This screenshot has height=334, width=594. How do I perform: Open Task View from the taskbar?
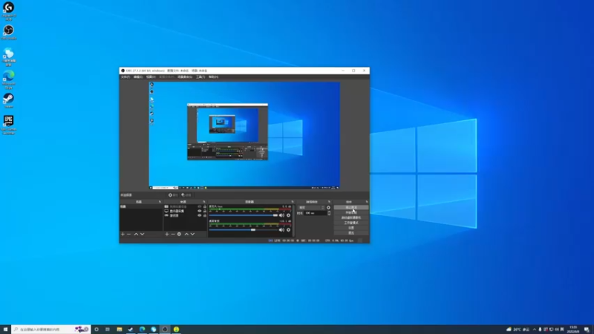(108, 330)
